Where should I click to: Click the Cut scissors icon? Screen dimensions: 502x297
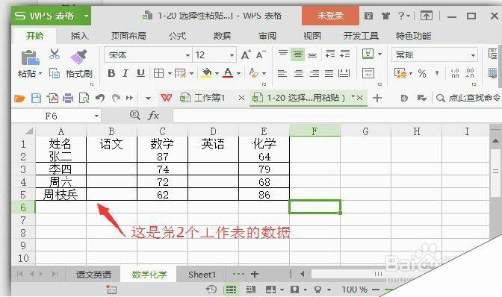55,54
